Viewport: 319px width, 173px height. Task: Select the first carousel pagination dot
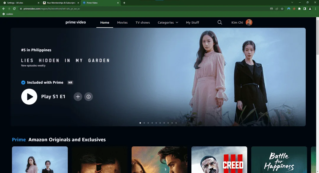pyautogui.click(x=140, y=123)
